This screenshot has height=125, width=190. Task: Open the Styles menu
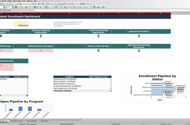tap(9, 1)
